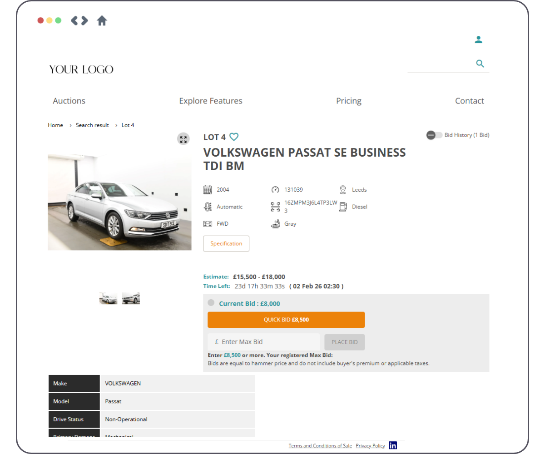Select the second car thumbnail
This screenshot has width=545, height=454.
(x=131, y=298)
